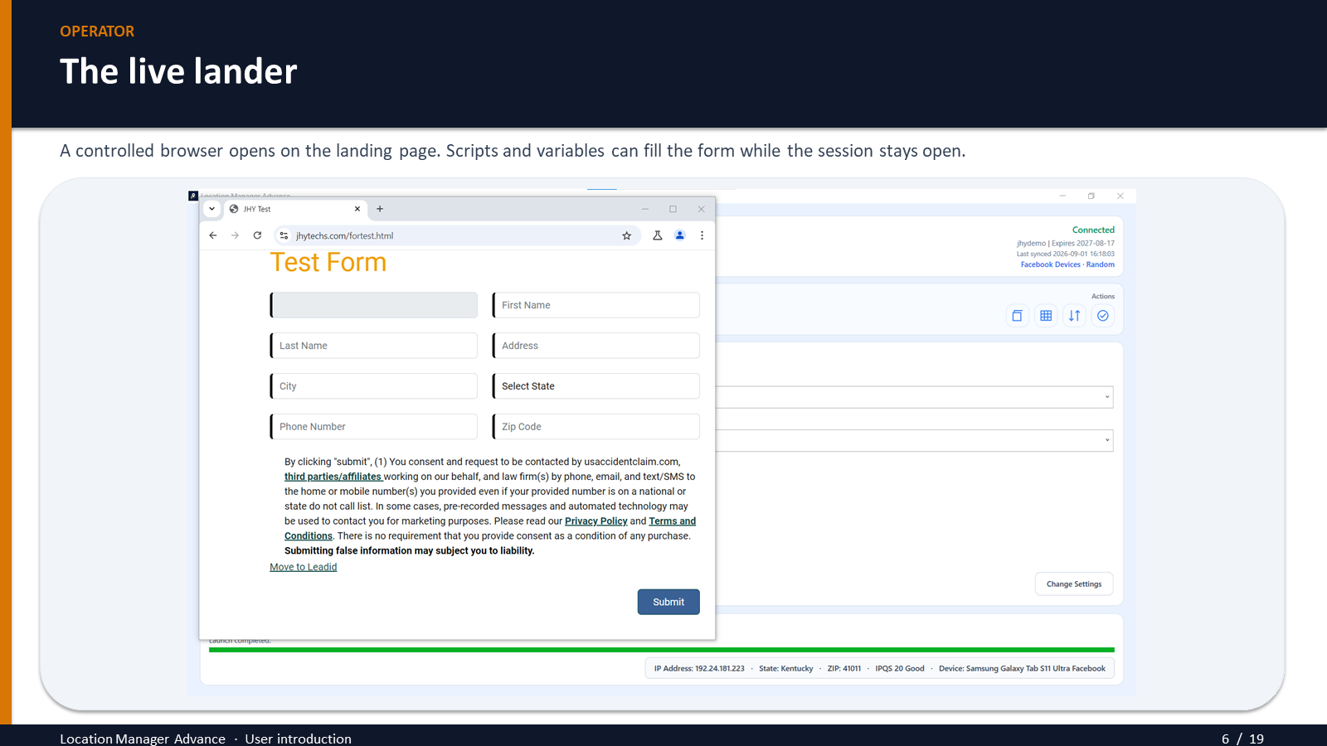The image size is (1327, 746).
Task: Expand the tab search chevron
Action: point(211,209)
